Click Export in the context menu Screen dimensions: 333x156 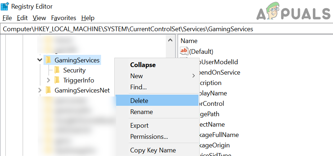click(x=139, y=126)
